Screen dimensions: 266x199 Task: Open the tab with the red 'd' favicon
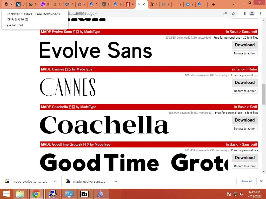130,4
